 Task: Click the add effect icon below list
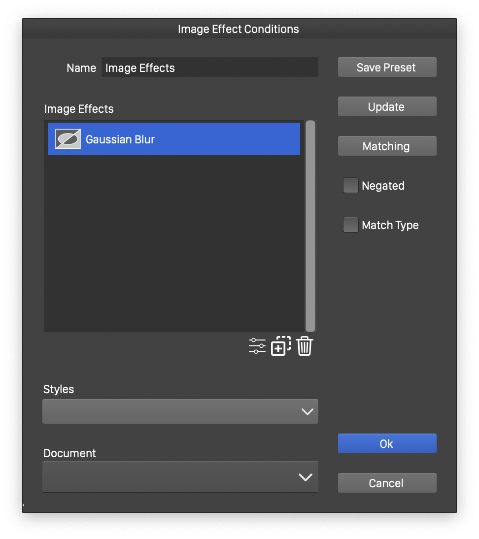(280, 346)
